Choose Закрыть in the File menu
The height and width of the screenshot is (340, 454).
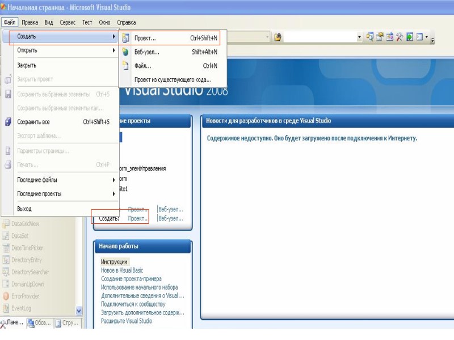[60, 65]
